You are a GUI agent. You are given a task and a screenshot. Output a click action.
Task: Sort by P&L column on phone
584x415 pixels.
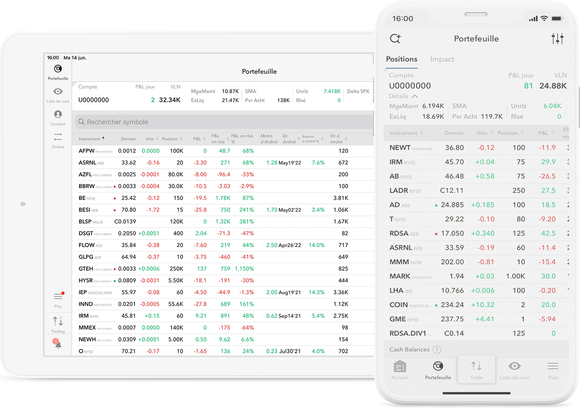(546, 133)
